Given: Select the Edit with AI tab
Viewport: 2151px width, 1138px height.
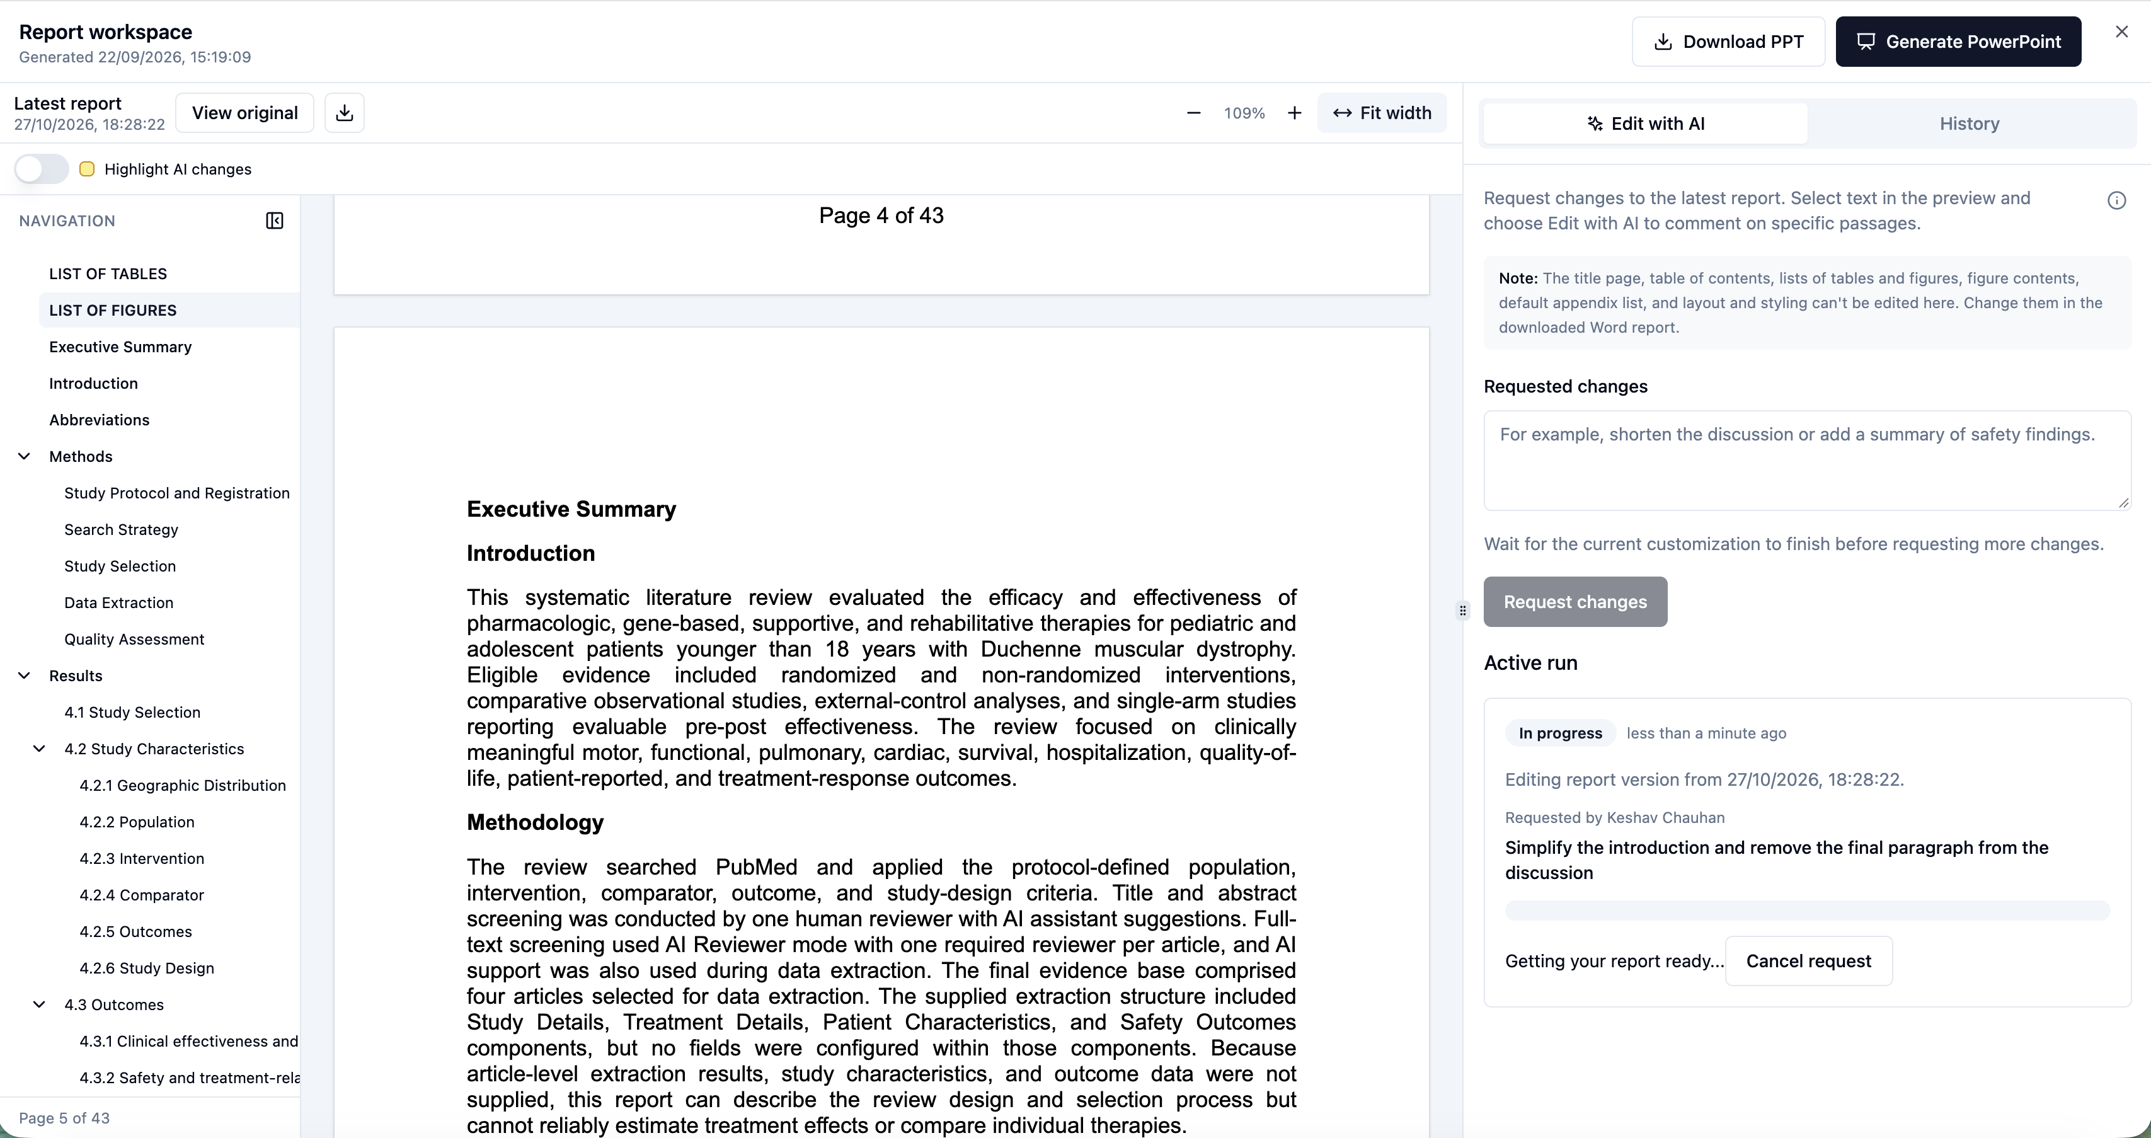Looking at the screenshot, I should point(1646,124).
